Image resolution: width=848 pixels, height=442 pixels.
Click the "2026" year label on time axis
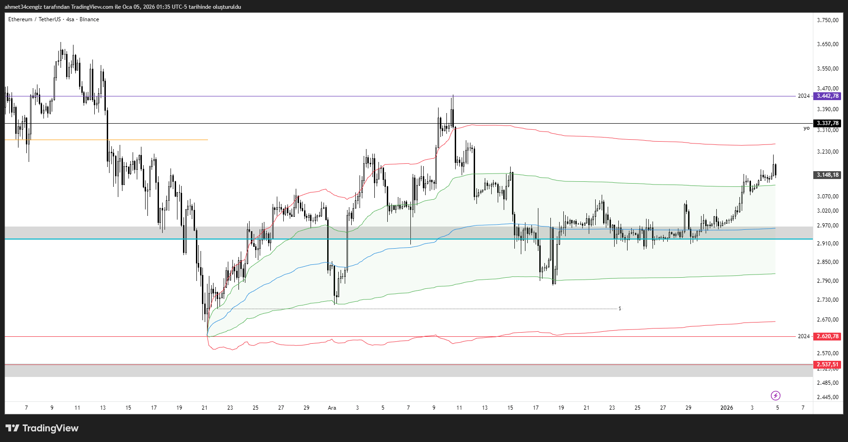pyautogui.click(x=726, y=408)
